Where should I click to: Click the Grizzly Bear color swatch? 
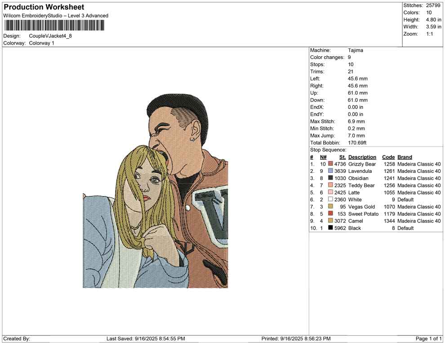(330, 164)
